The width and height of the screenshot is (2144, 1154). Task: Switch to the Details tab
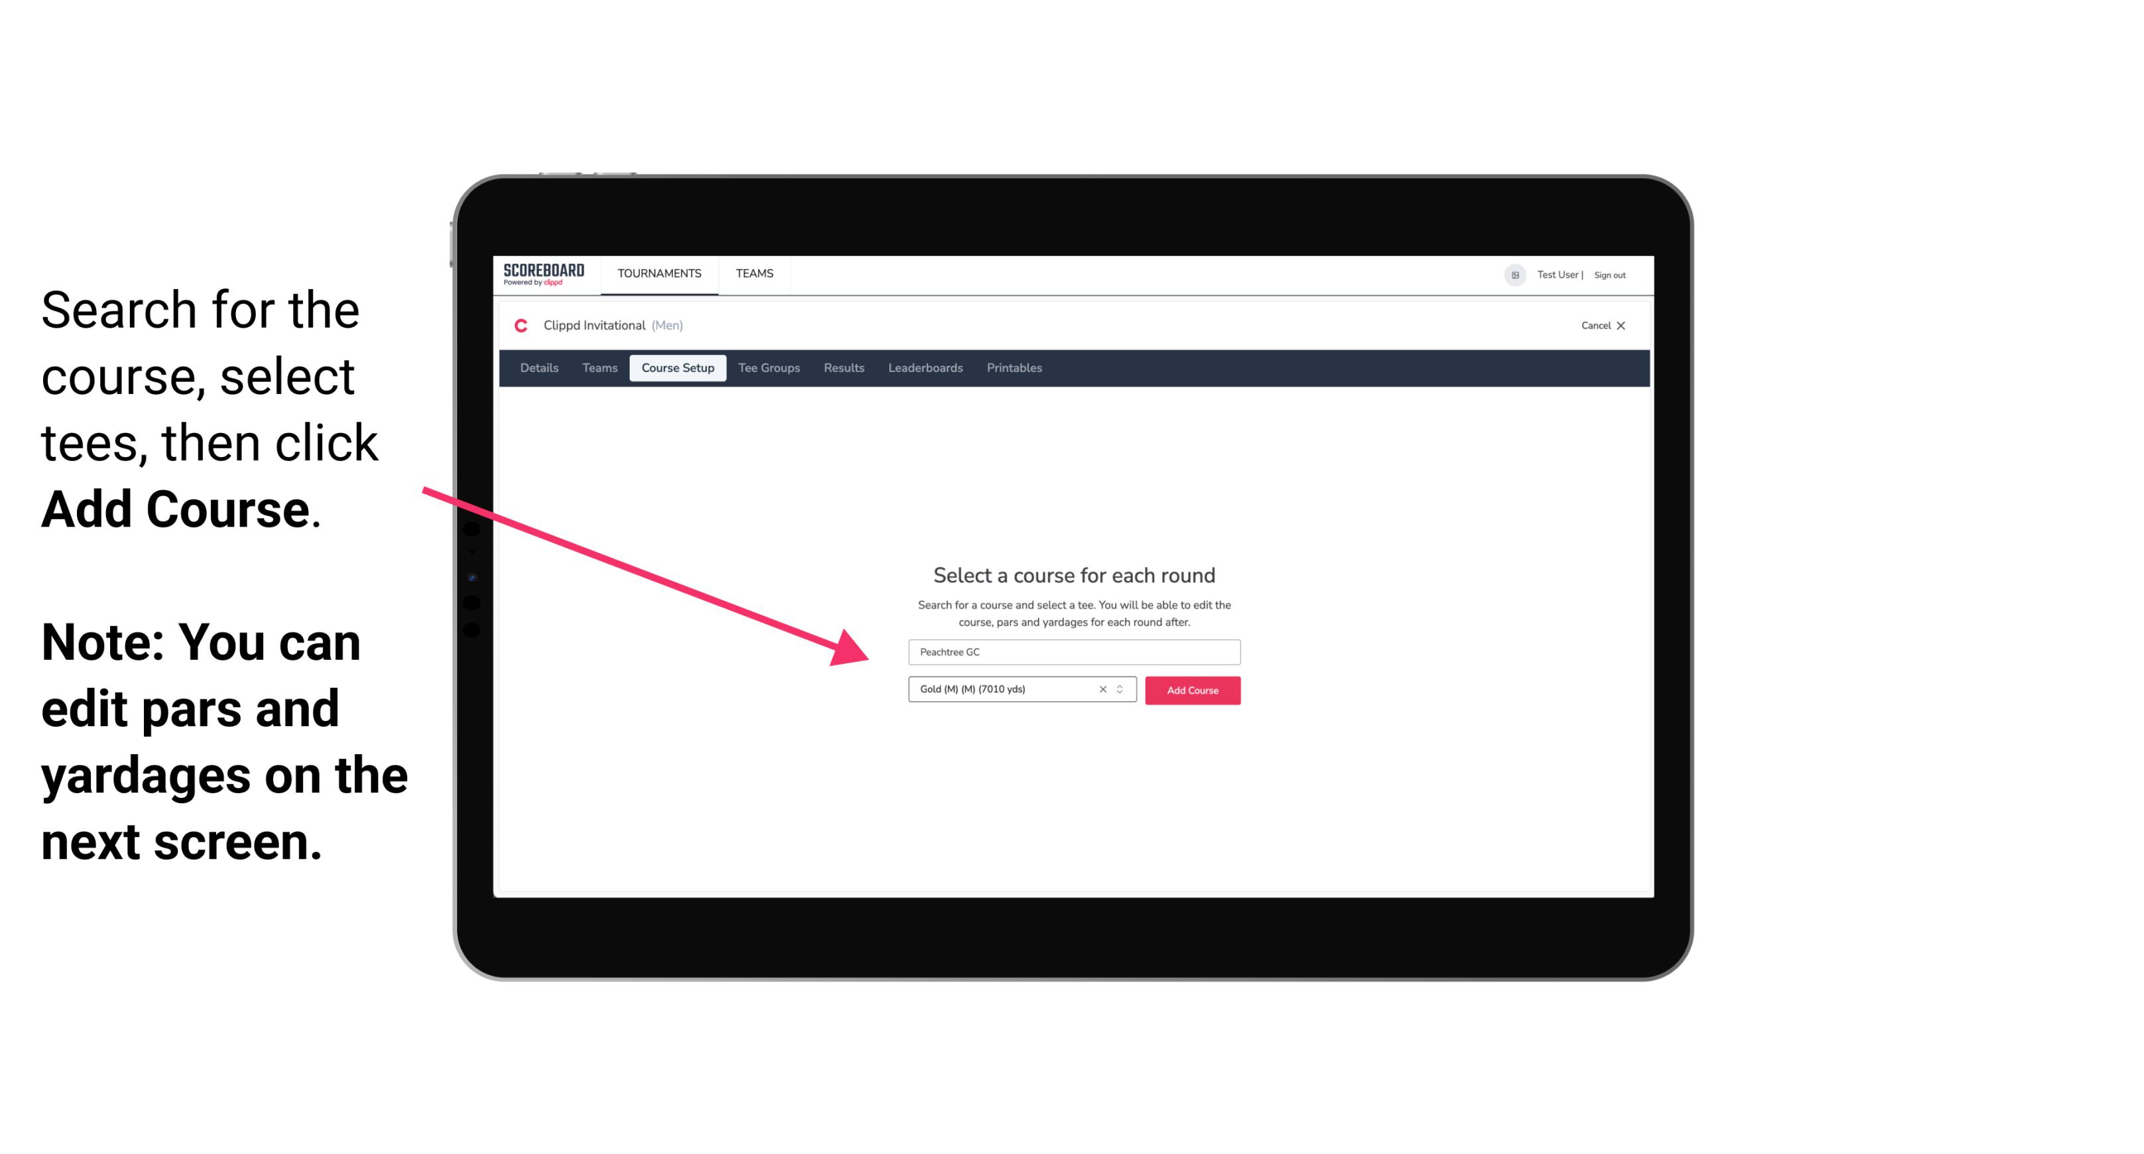click(x=538, y=368)
